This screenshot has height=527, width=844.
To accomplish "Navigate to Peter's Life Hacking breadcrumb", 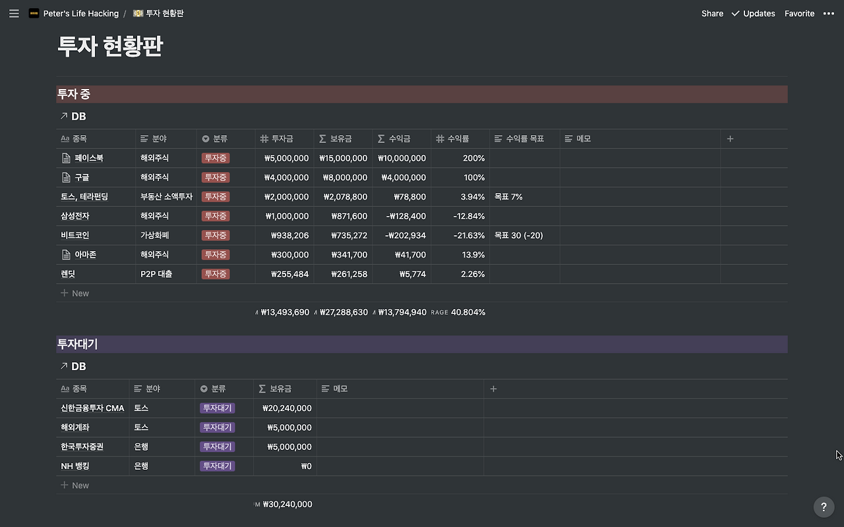I will pyautogui.click(x=81, y=13).
